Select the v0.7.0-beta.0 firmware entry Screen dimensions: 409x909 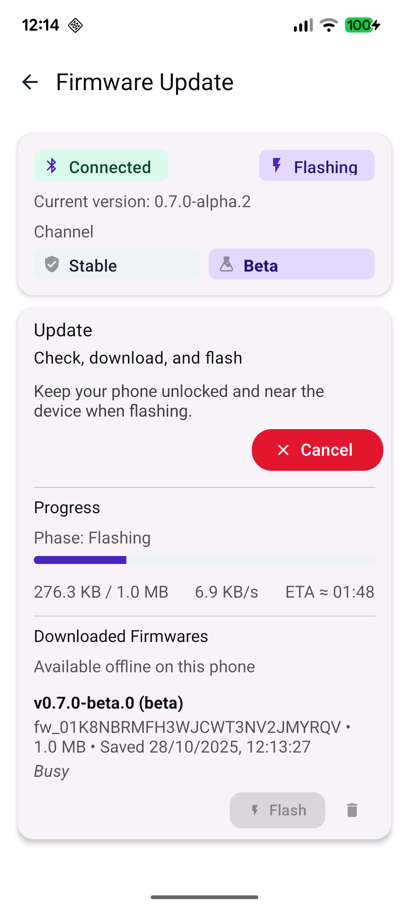coord(109,703)
